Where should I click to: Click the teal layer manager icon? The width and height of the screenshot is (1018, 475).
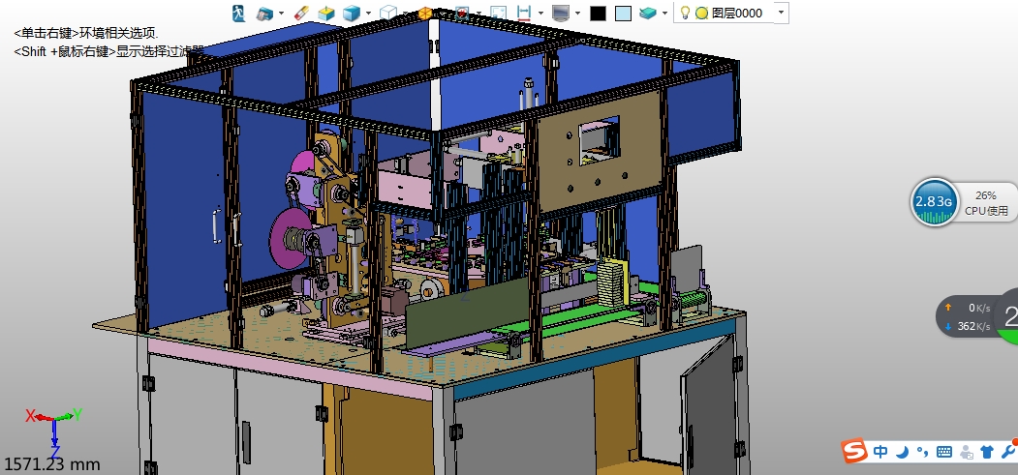648,13
